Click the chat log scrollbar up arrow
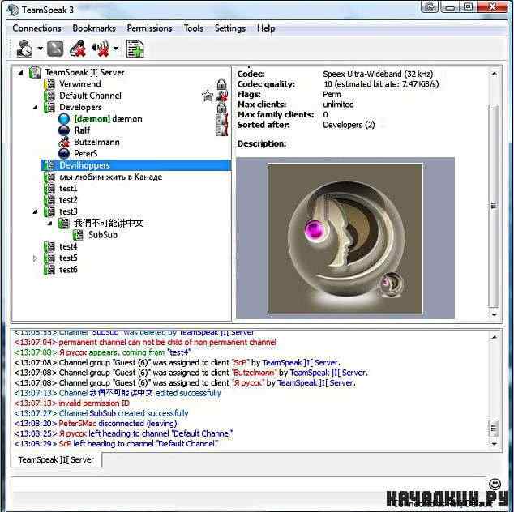 tap(495, 337)
